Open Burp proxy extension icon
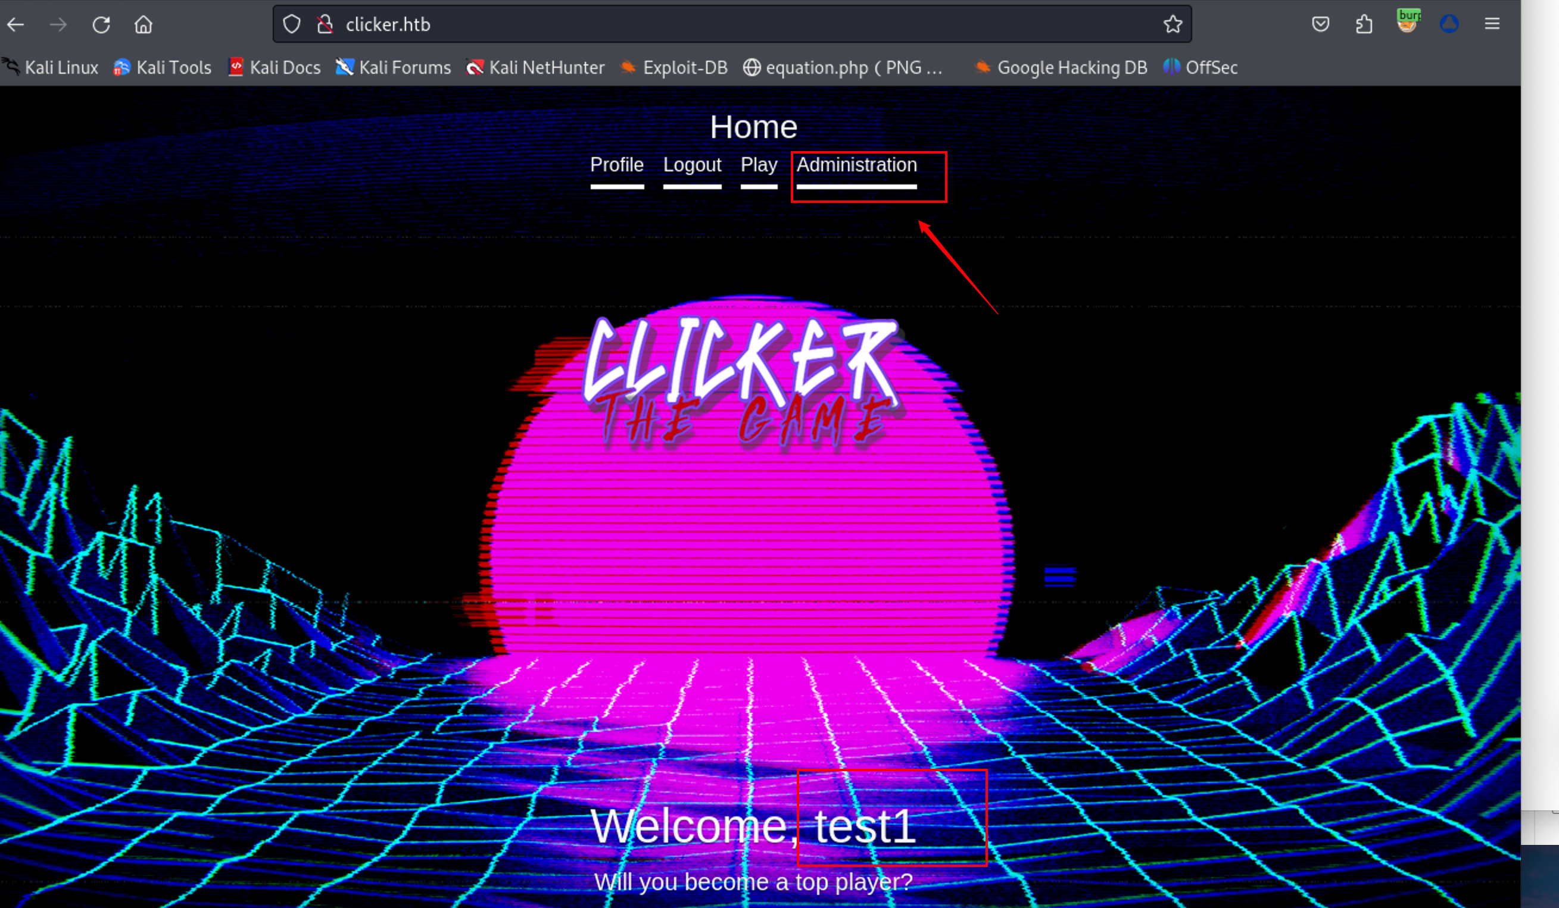The image size is (1559, 908). pos(1407,23)
